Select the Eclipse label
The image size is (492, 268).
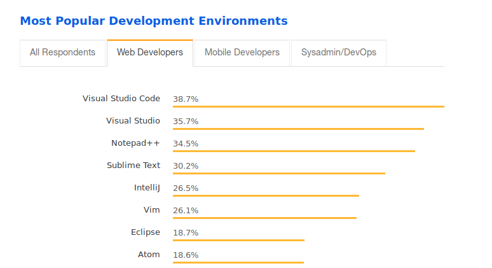(x=146, y=232)
